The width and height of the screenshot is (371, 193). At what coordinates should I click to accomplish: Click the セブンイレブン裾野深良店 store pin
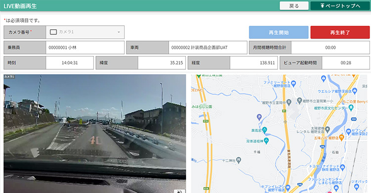pos(348,132)
